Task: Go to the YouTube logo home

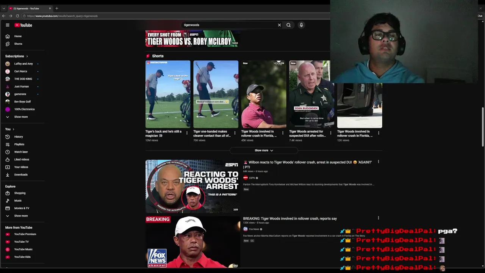Action: pos(23,25)
